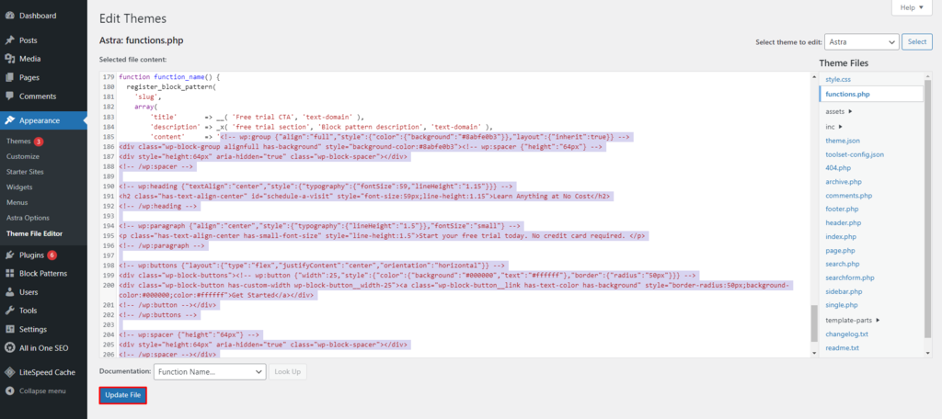The image size is (942, 419).
Task: Expand the assets folder in Theme Files
Action: click(838, 111)
